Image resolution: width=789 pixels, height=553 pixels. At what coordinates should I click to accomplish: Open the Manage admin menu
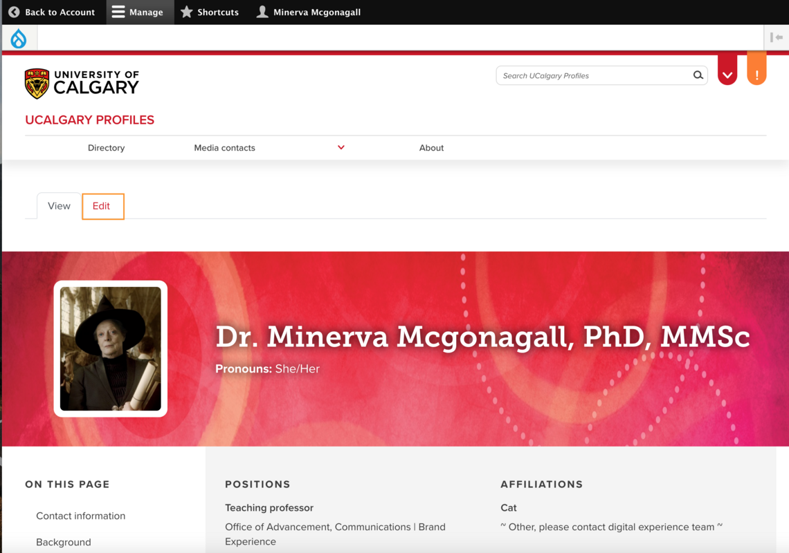[138, 12]
